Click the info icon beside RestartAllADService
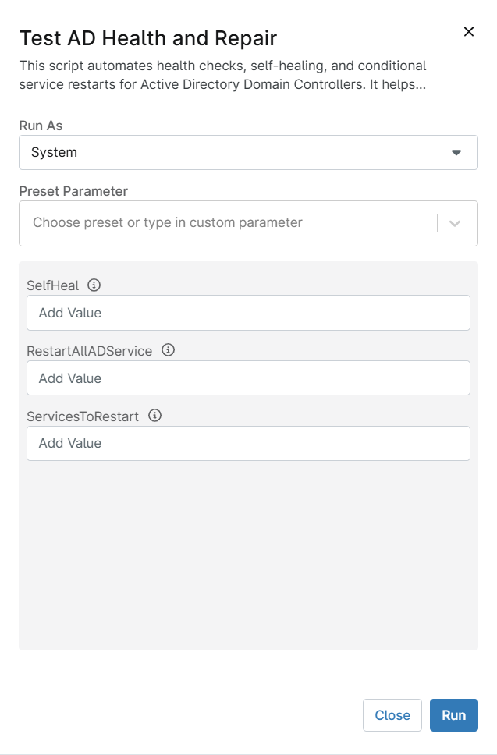 (x=168, y=350)
